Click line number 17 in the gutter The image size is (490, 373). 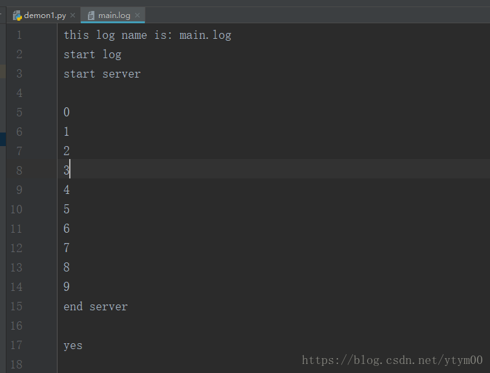pyautogui.click(x=16, y=345)
